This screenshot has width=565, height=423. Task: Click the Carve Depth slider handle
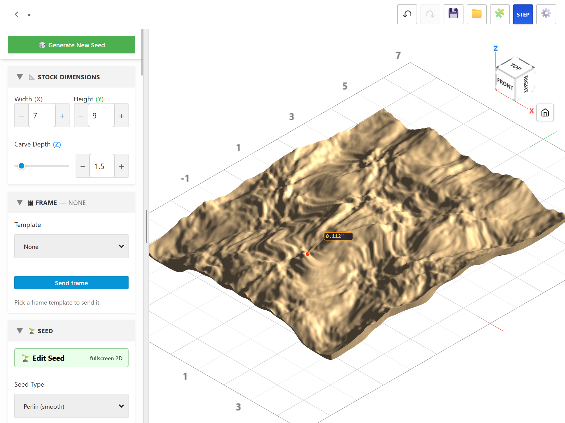22,166
